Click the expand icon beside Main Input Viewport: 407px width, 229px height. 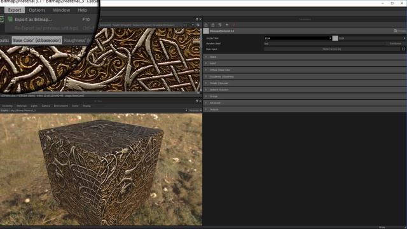pyautogui.click(x=403, y=49)
